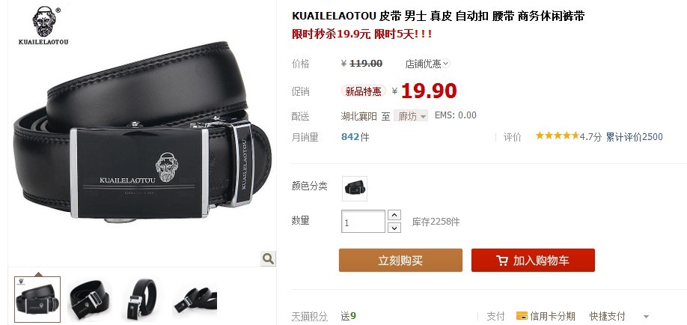Select the third upright belt thumbnail
This screenshot has height=325, width=687.
(x=142, y=300)
